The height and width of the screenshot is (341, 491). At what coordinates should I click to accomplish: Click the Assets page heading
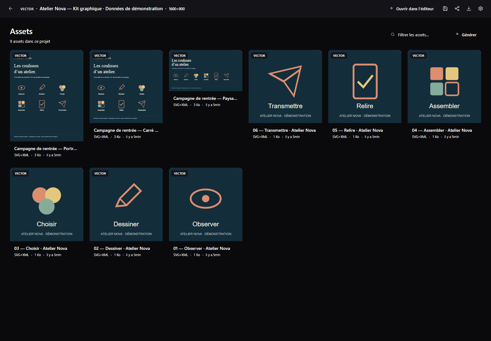tap(21, 32)
